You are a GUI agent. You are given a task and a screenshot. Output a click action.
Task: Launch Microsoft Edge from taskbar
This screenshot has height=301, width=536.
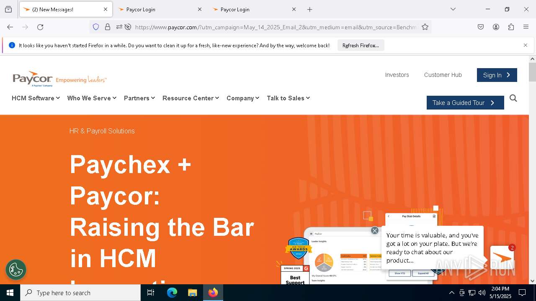pyautogui.click(x=172, y=293)
